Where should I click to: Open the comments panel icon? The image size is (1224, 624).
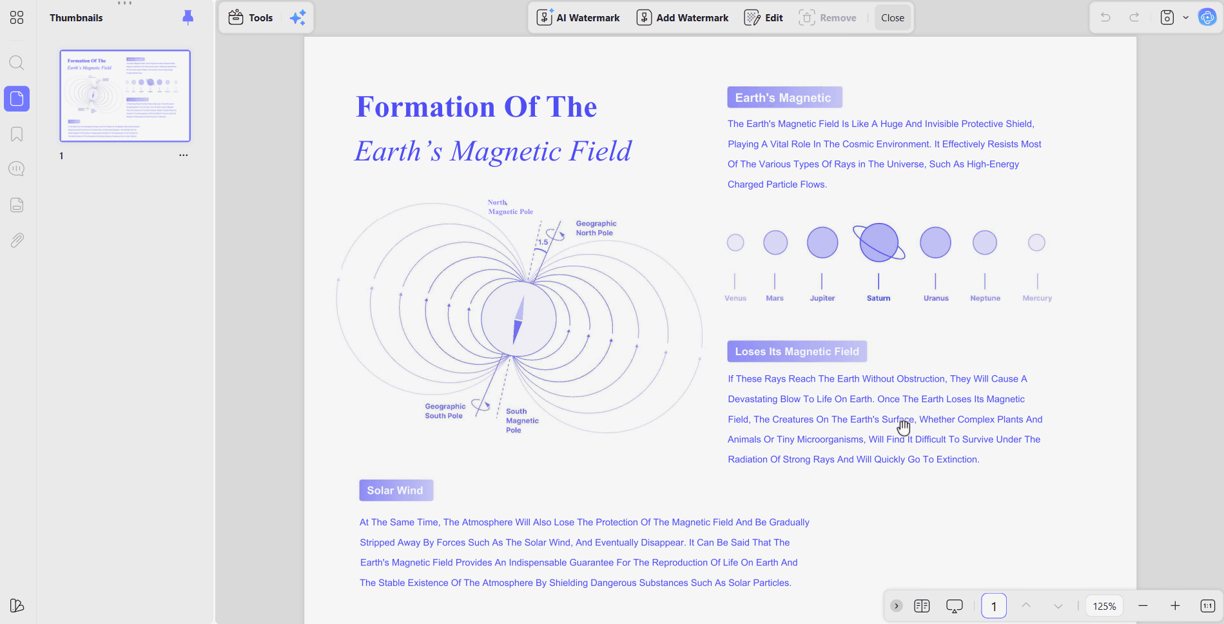17,169
